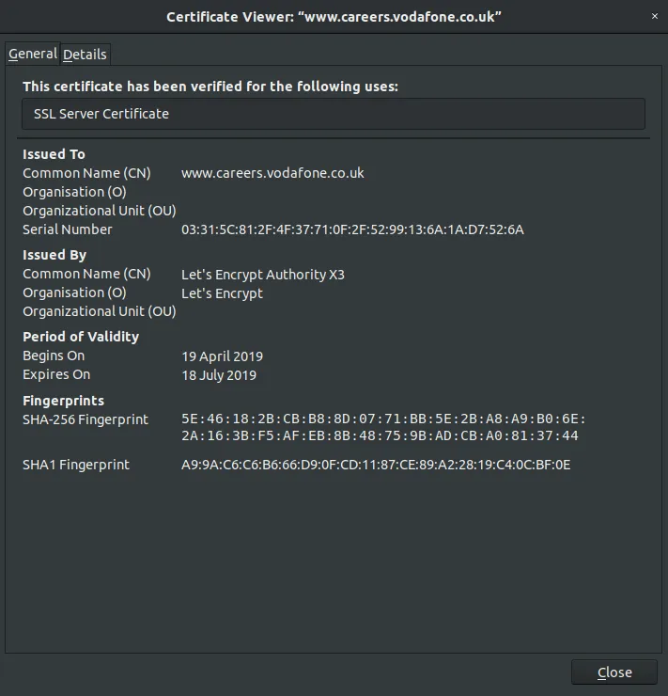The width and height of the screenshot is (668, 696).
Task: Click the second line of SHA-256 fingerprint
Action: click(x=380, y=435)
